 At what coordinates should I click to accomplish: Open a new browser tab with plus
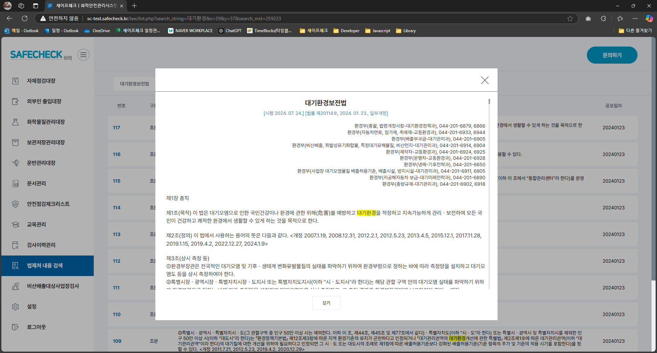coord(134,6)
